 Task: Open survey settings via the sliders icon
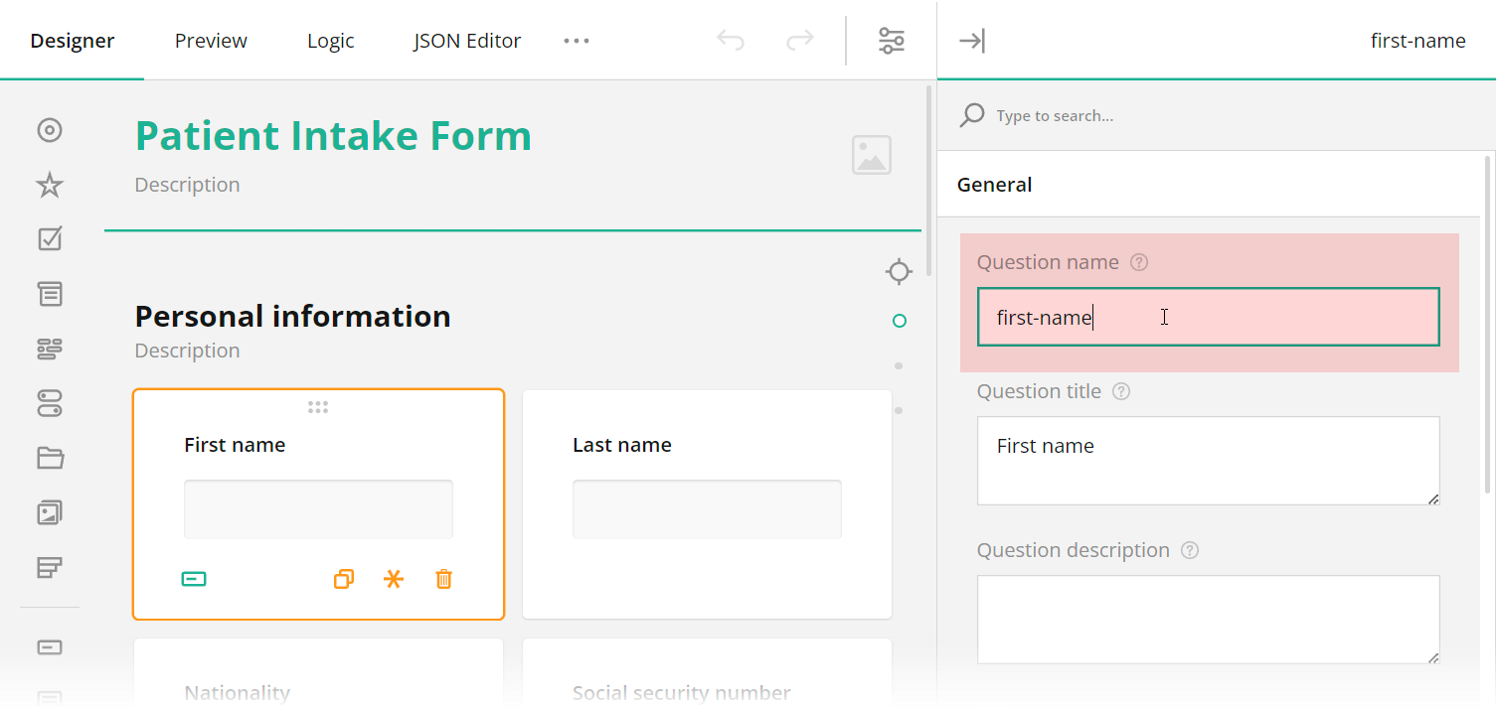(x=892, y=40)
